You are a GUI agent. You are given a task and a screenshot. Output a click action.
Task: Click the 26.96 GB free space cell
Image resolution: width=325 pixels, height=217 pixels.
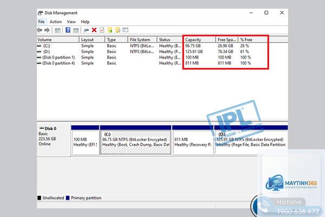tap(225, 46)
